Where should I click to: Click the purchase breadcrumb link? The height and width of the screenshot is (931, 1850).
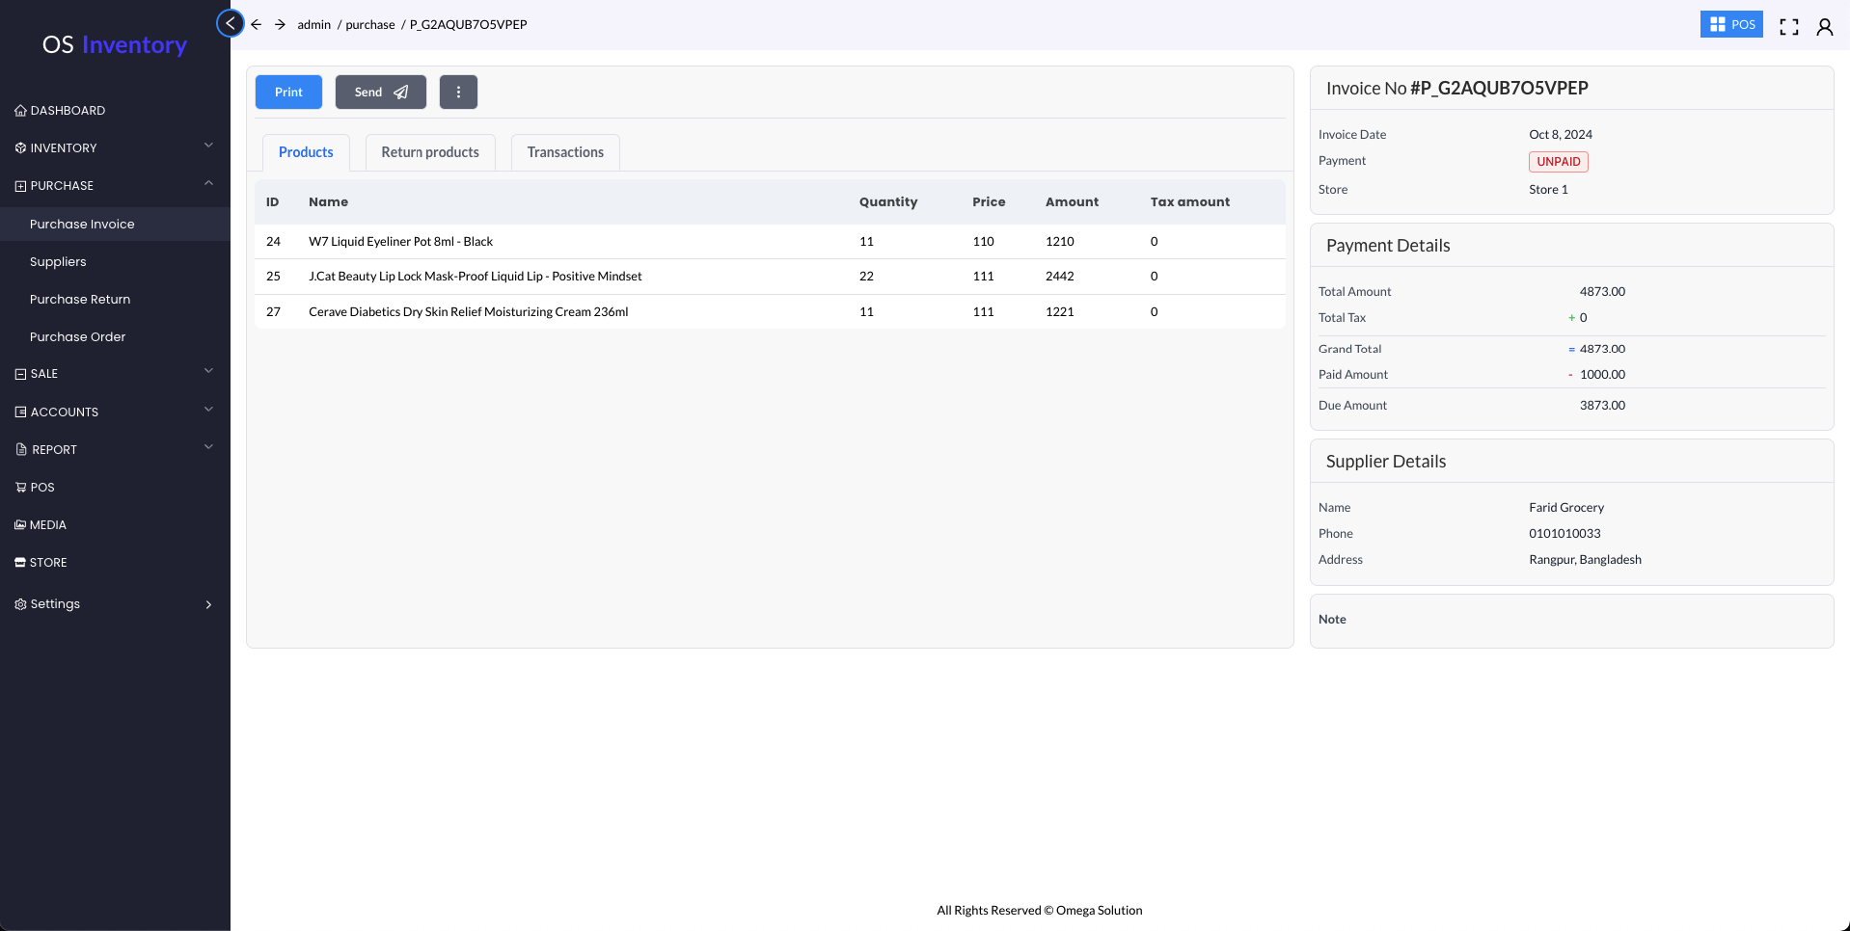[x=370, y=25]
